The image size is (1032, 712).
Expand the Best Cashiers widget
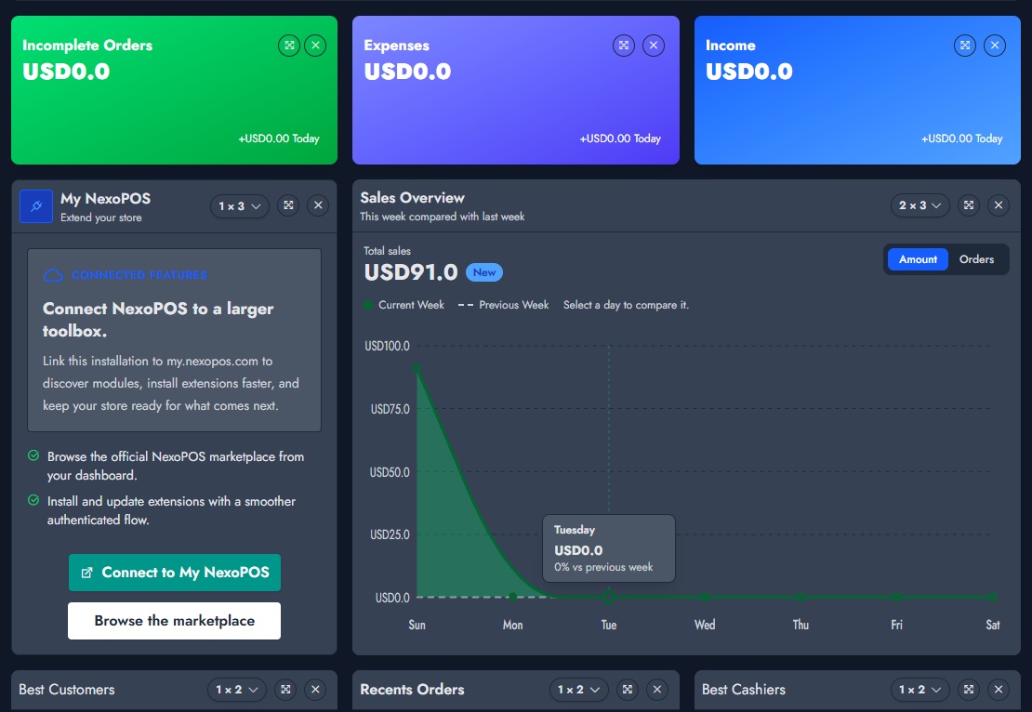[x=969, y=689]
